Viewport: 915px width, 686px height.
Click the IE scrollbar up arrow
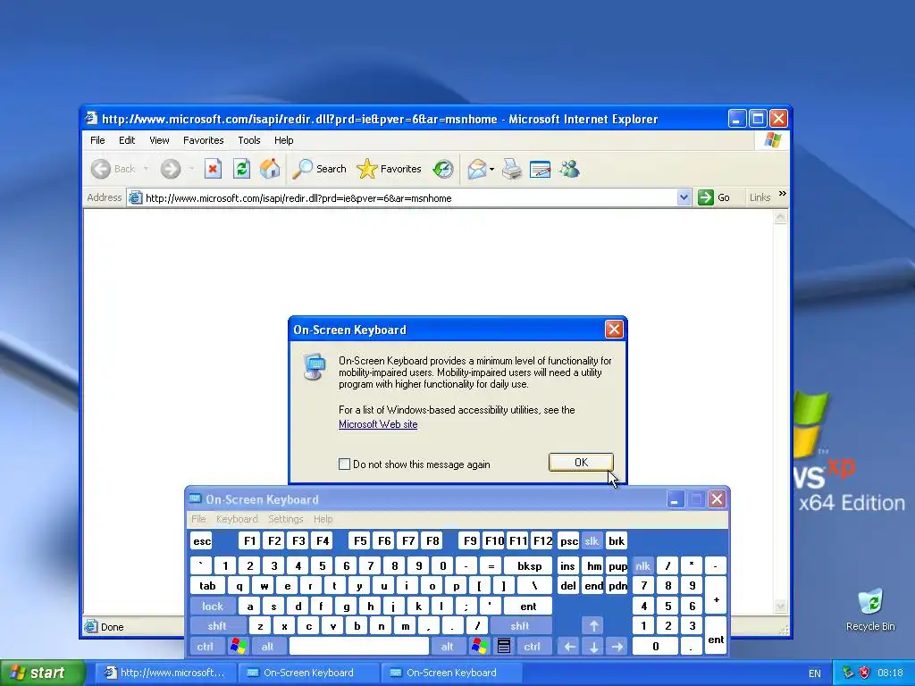click(780, 218)
